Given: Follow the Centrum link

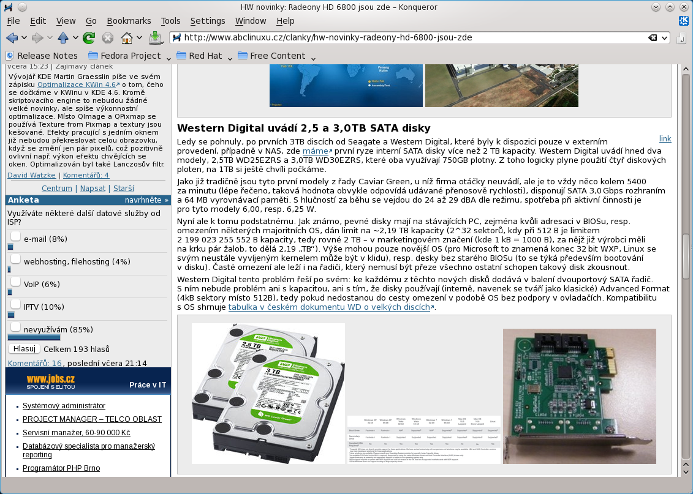Looking at the screenshot, I should pyautogui.click(x=56, y=189).
